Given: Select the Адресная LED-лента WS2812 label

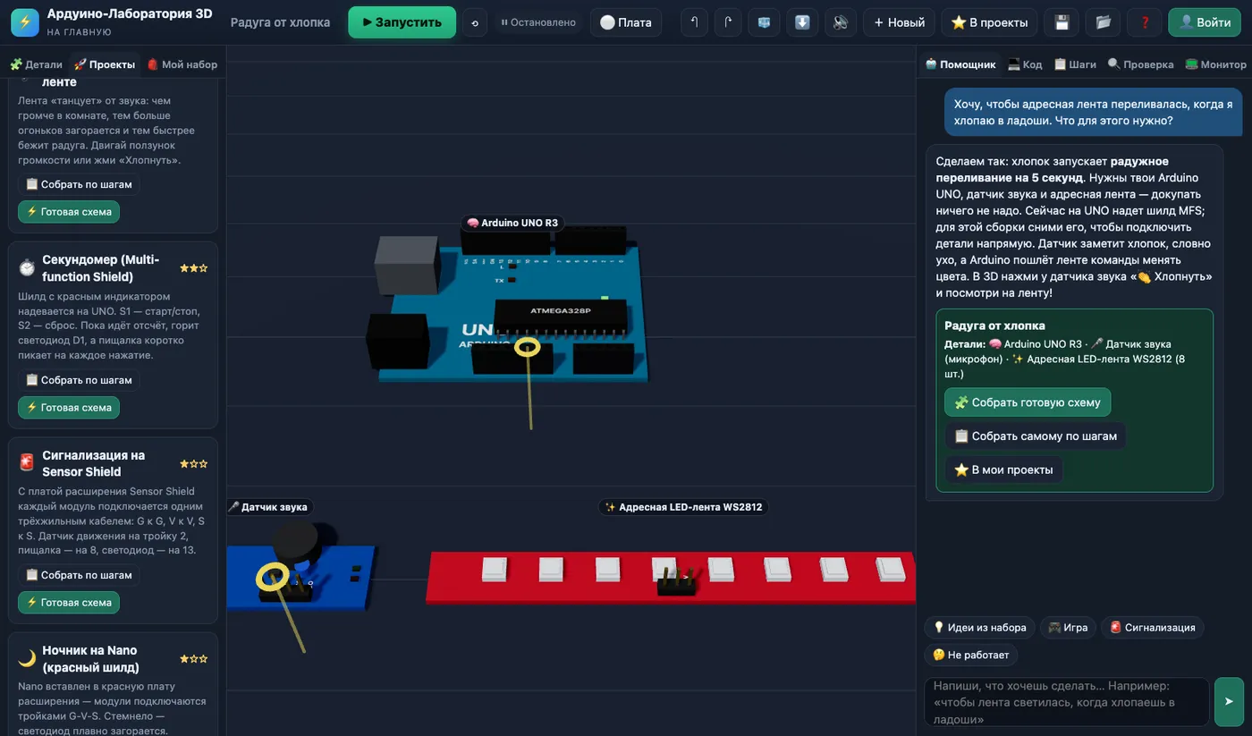Looking at the screenshot, I should pos(684,507).
